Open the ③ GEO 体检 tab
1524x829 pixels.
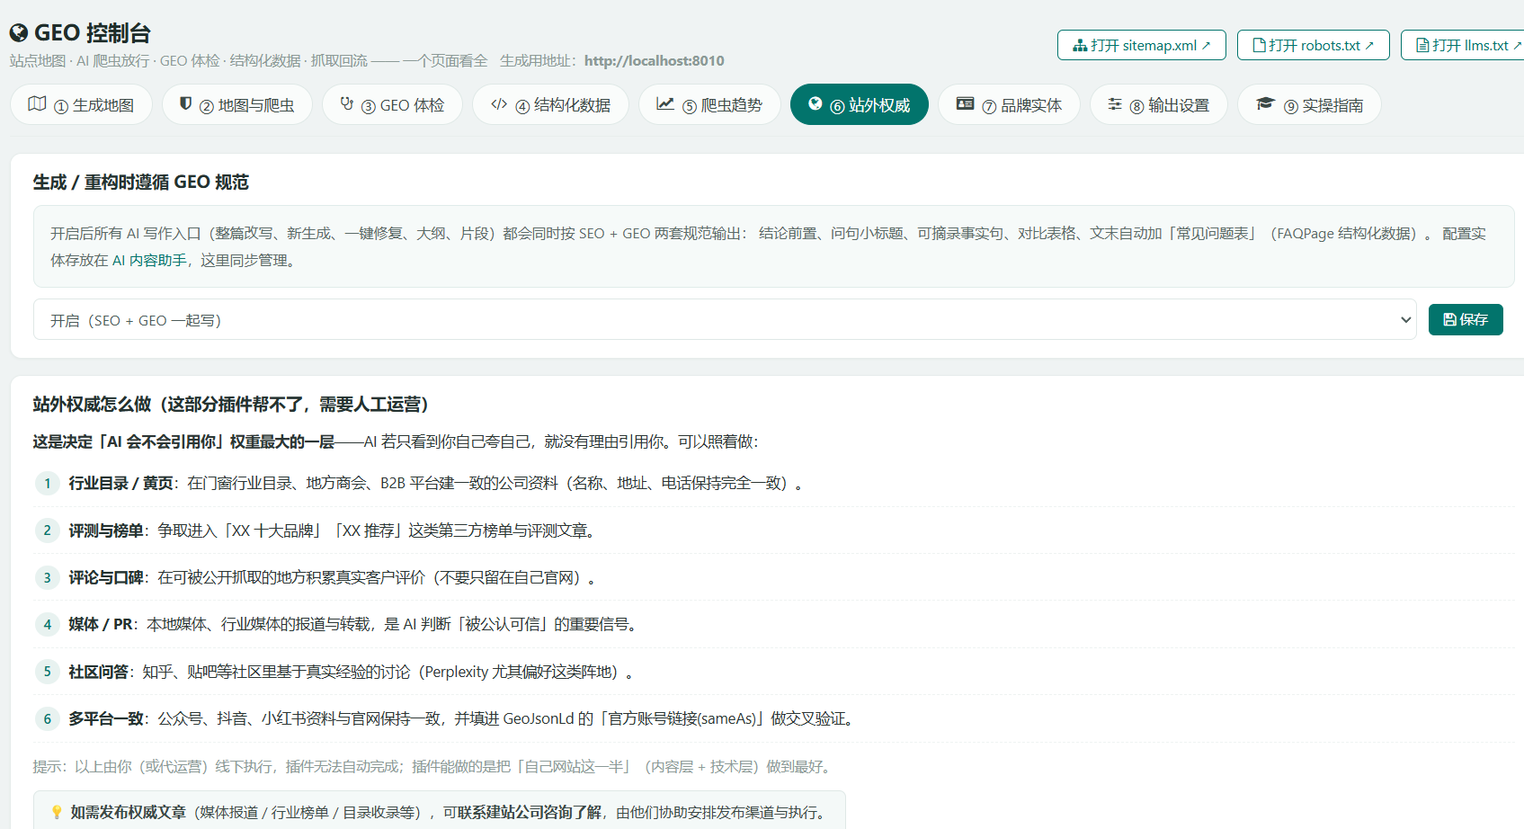392,104
